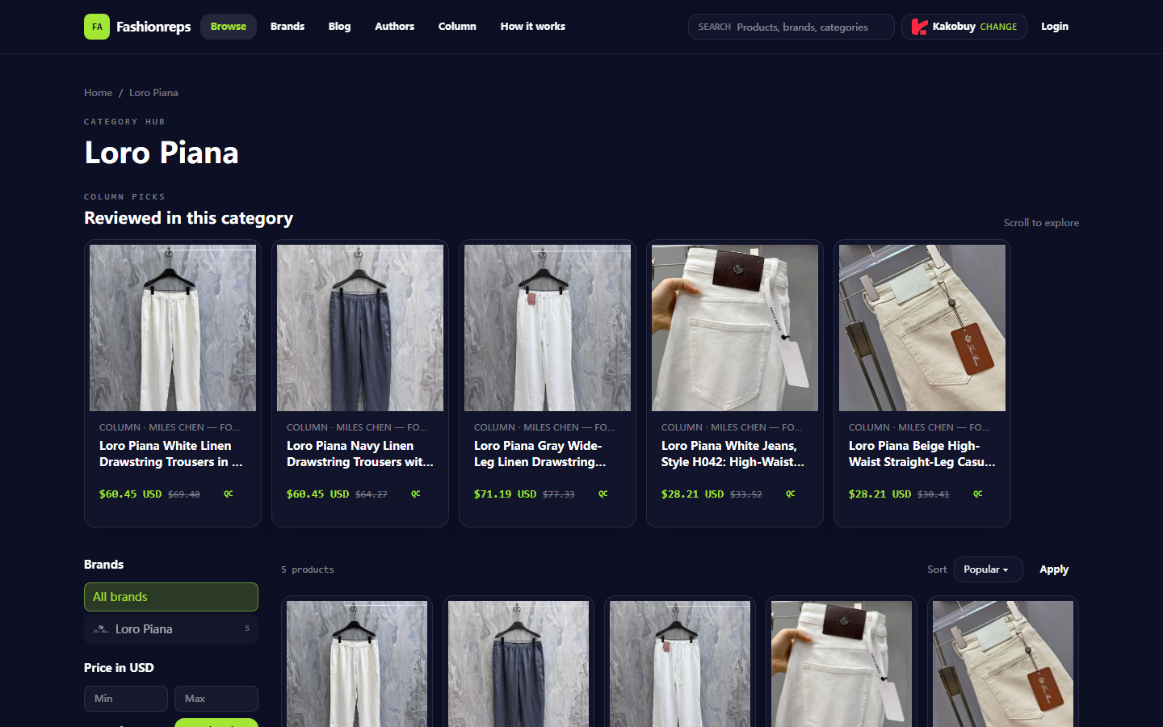The height and width of the screenshot is (727, 1163).
Task: Open Gray Wide-Leg Linen review image
Action: point(548,328)
